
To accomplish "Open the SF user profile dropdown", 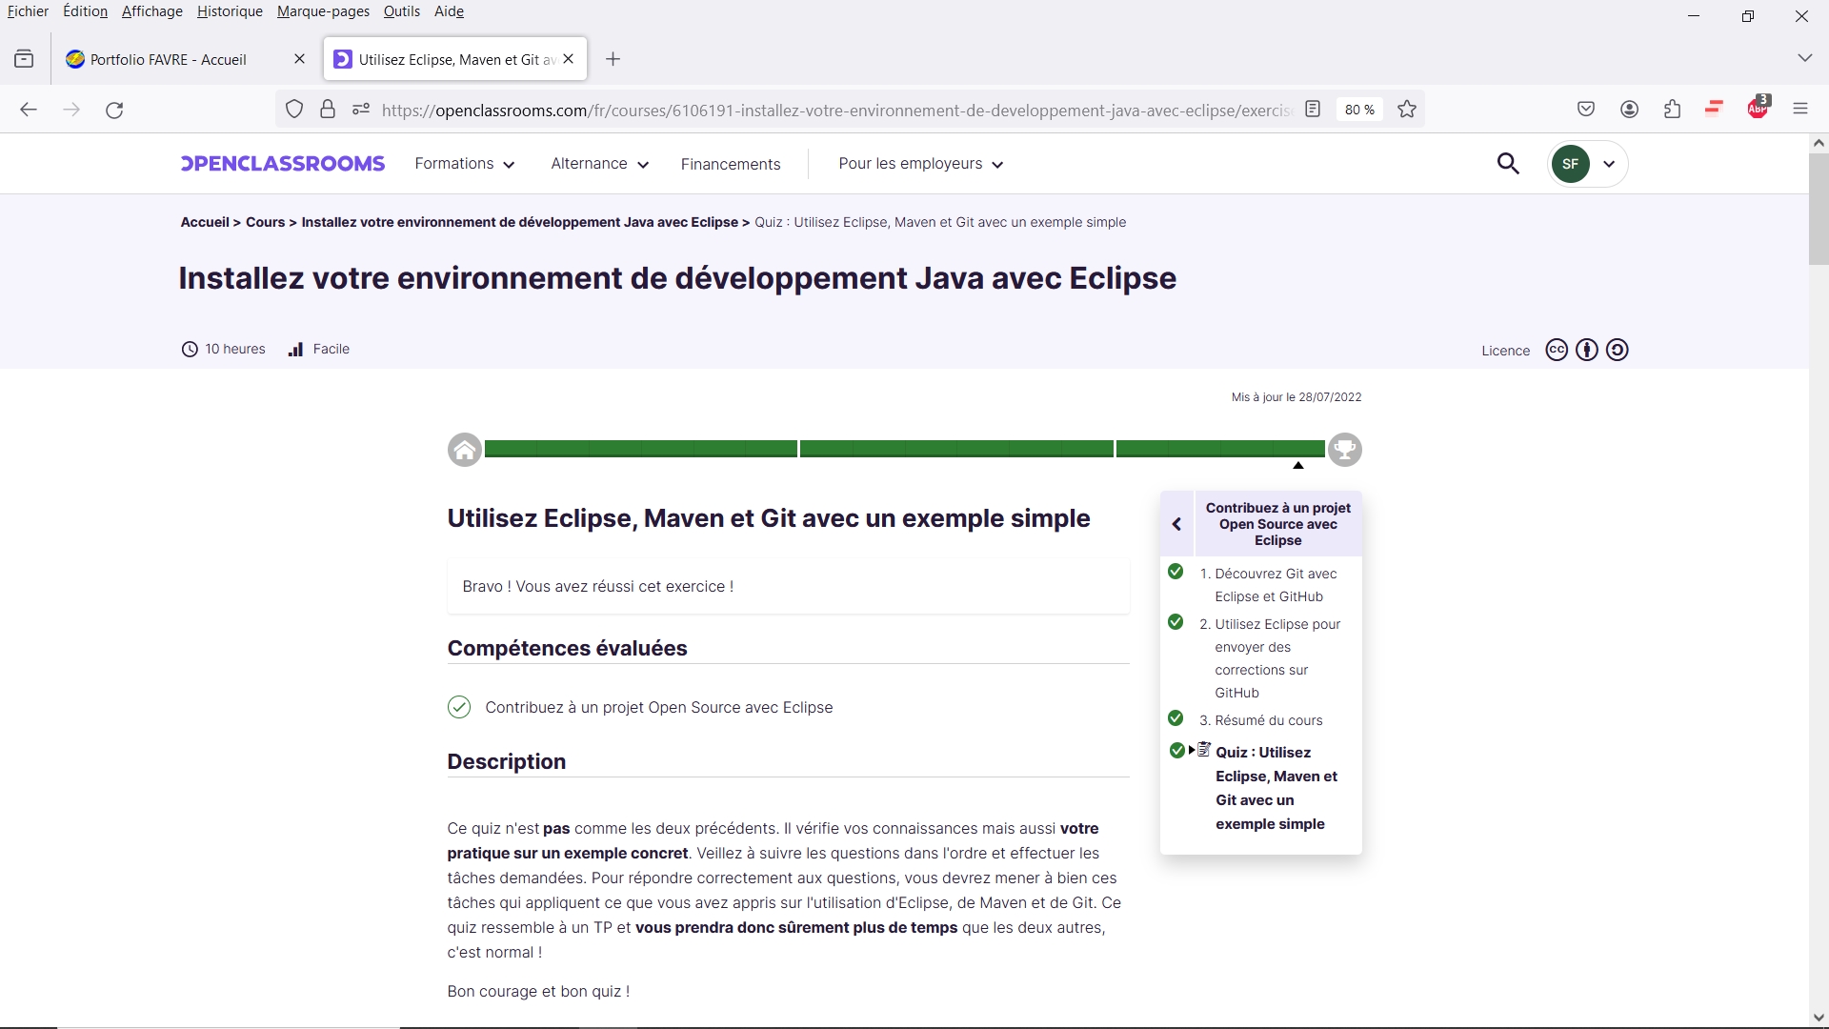I will 1588,164.
